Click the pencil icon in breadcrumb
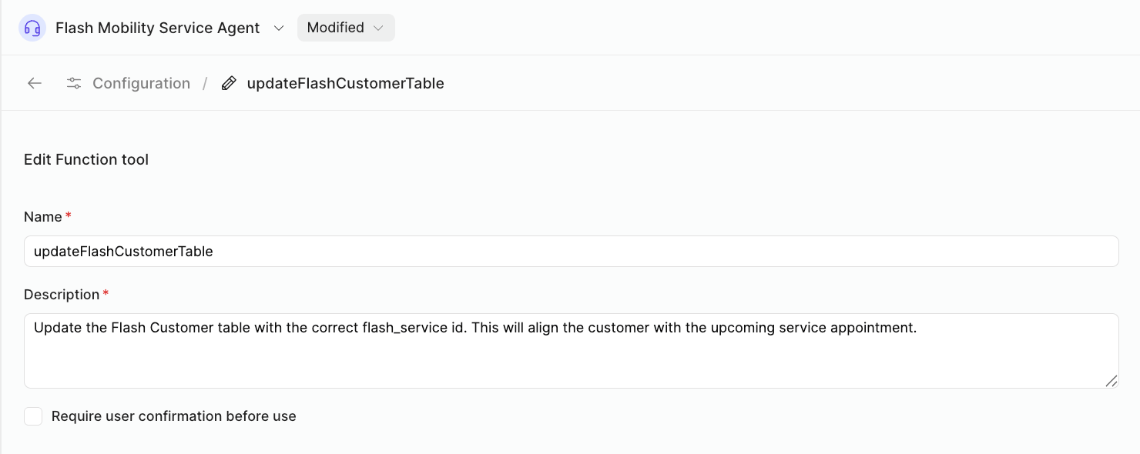 point(229,83)
